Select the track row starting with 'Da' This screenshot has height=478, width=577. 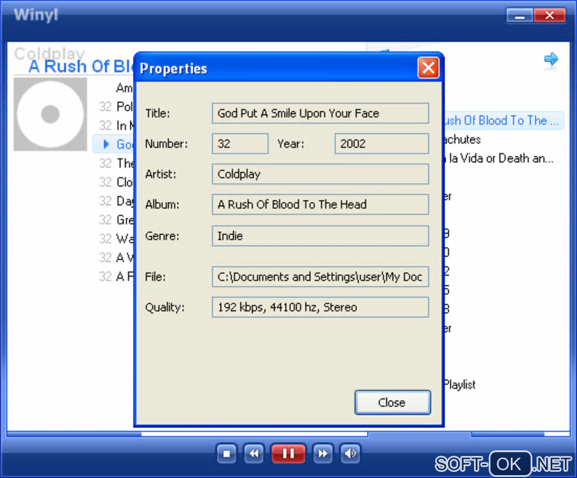(x=116, y=201)
